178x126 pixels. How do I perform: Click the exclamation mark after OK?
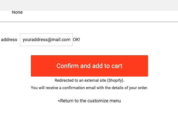(79, 40)
